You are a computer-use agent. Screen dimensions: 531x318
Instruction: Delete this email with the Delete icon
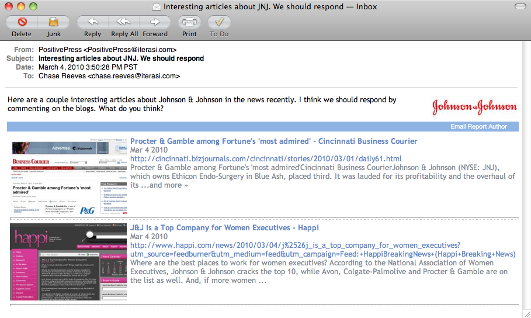pyautogui.click(x=22, y=22)
